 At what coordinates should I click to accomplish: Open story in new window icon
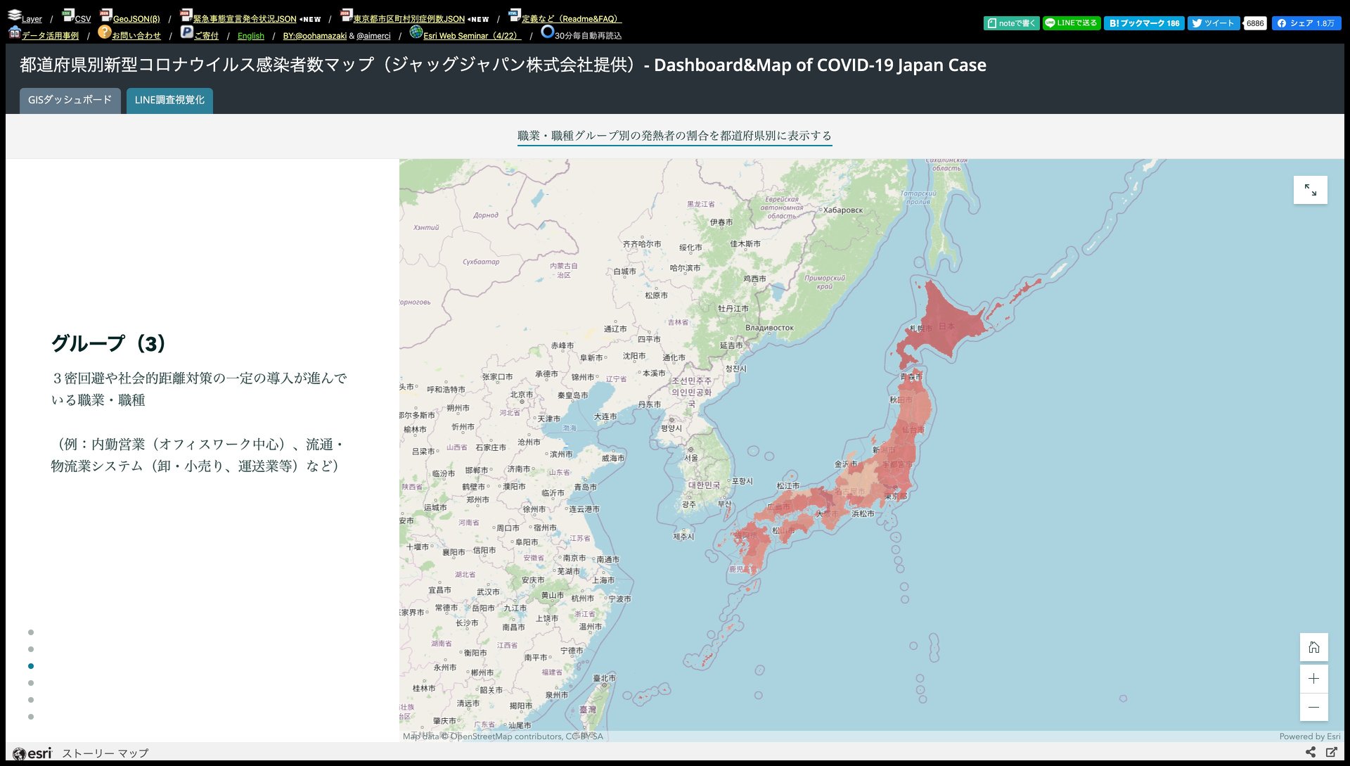pos(1331,752)
